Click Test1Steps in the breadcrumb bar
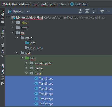112x107 pixels. 79,4
